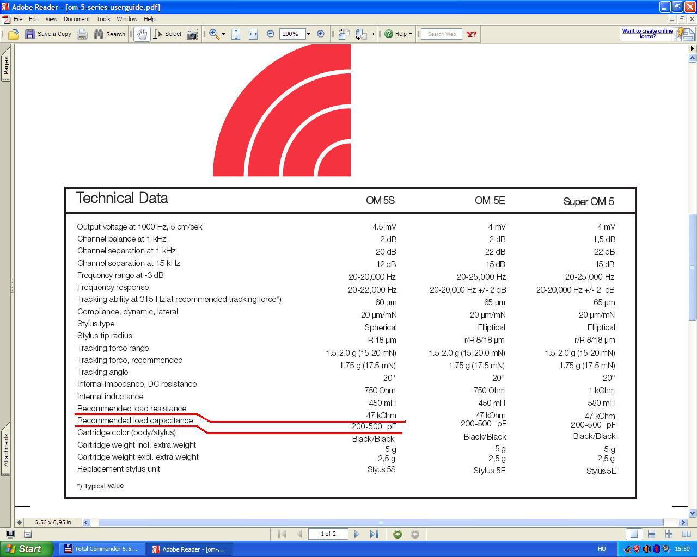Rotate page counterclockwise
Image resolution: width=697 pixels, height=557 pixels.
361,34
